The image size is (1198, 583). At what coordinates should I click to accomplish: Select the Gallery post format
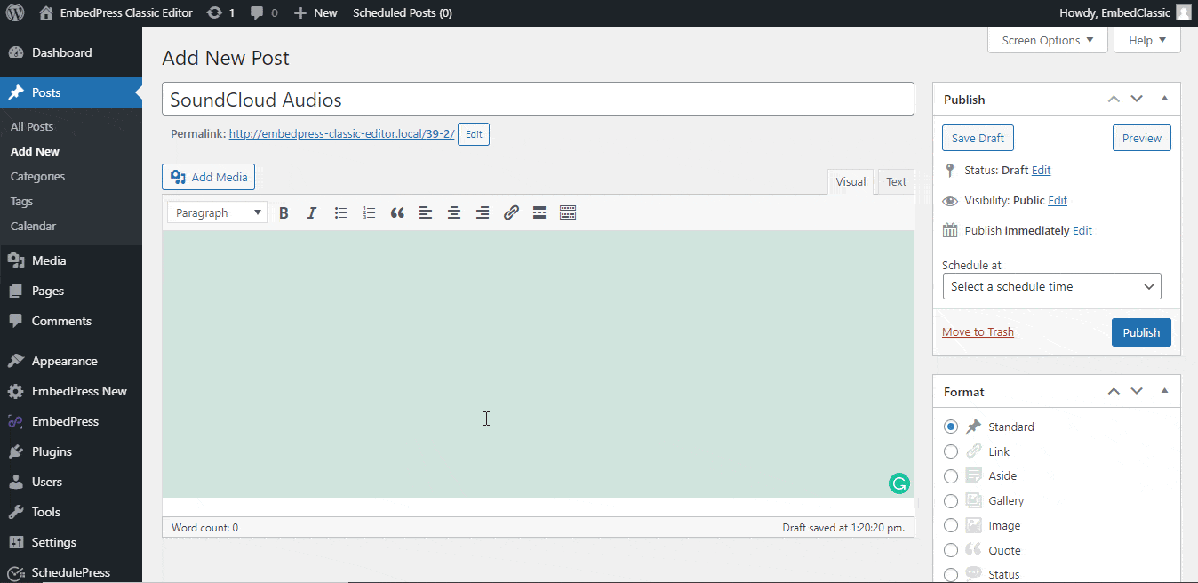coord(951,501)
